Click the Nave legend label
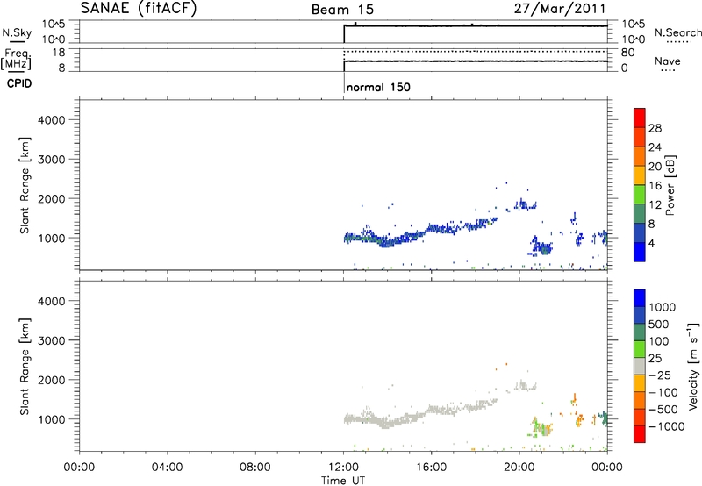 [668, 61]
